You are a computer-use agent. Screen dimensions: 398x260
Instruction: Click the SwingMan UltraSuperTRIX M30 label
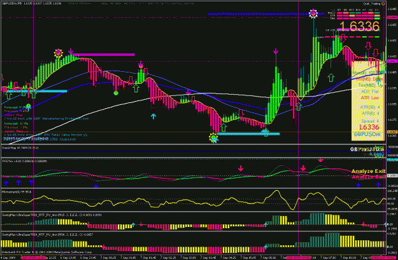coord(46,235)
